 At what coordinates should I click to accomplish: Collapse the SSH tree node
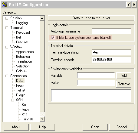12,100
